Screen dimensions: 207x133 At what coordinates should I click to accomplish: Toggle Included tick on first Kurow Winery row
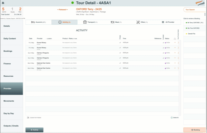[x=164, y=43]
